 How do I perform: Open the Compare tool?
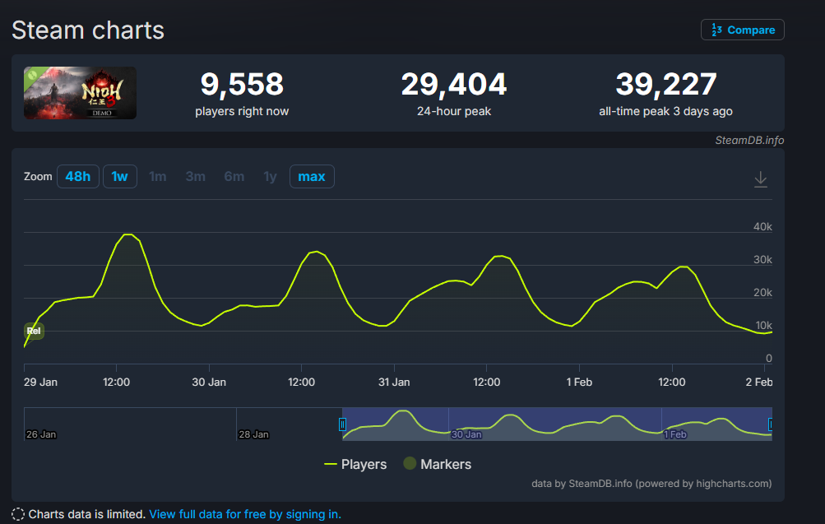(742, 30)
